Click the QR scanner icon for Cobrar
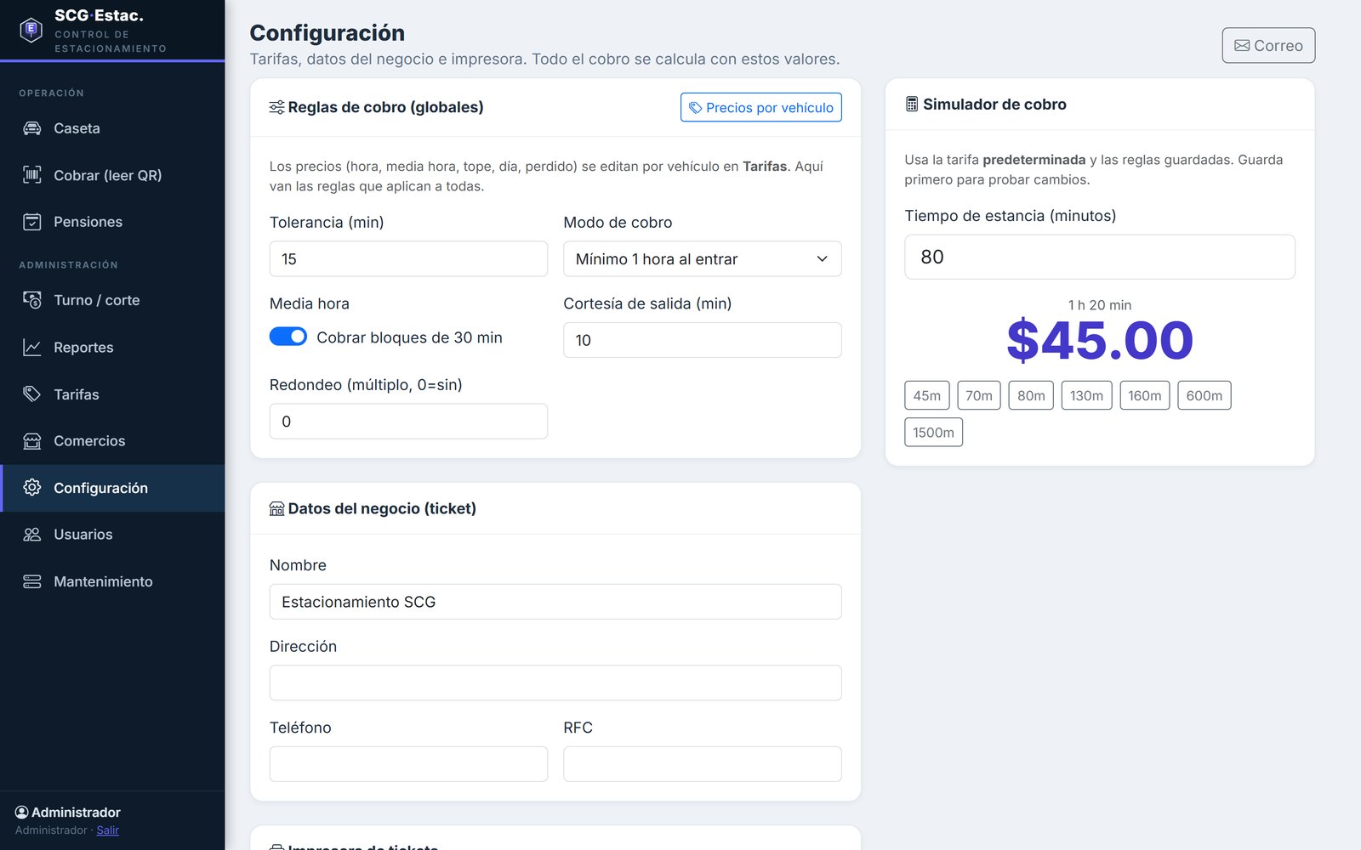Viewport: 1361px width, 850px height. [31, 175]
